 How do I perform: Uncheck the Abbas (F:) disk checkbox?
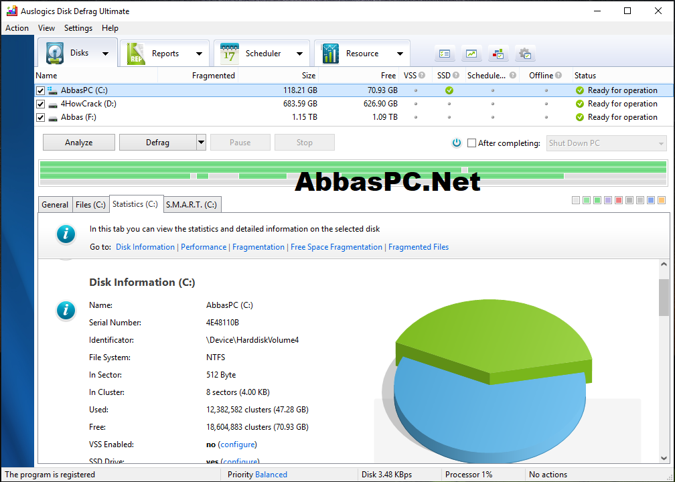pos(40,118)
